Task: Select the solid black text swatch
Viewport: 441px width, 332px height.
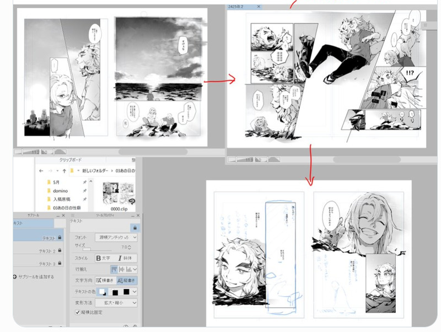Action: [126, 292]
